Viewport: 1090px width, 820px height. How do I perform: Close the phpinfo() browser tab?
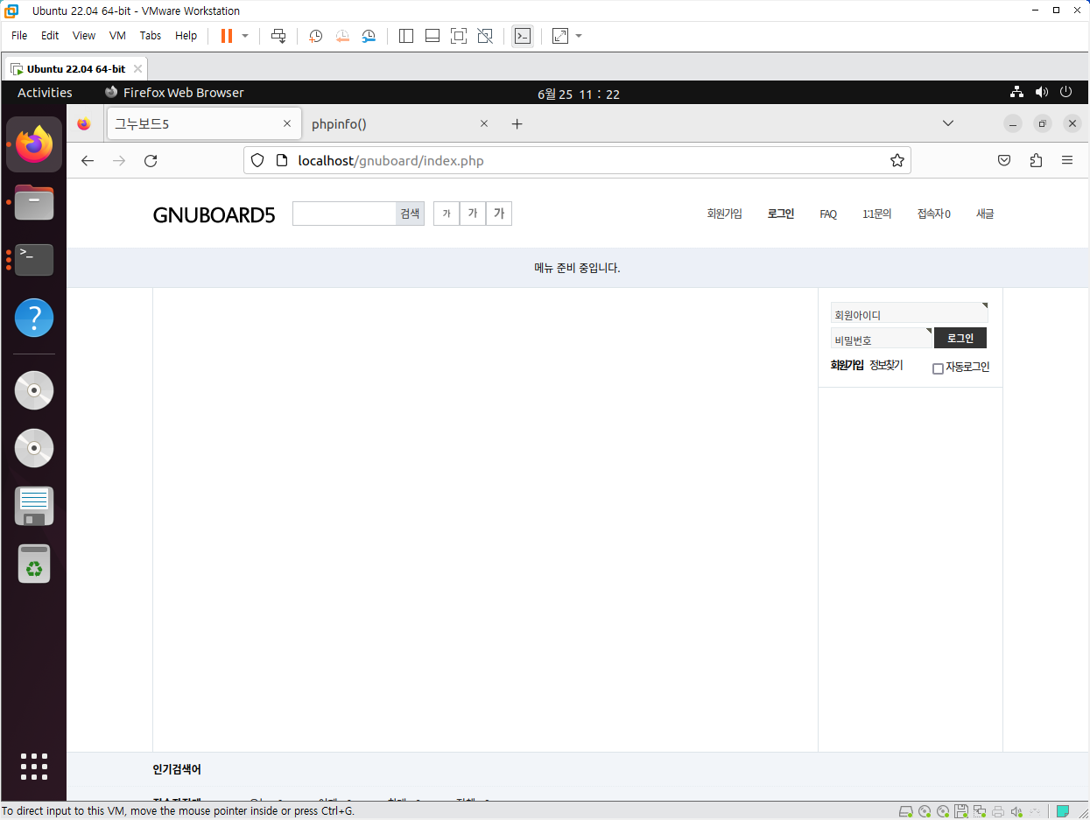coord(484,124)
